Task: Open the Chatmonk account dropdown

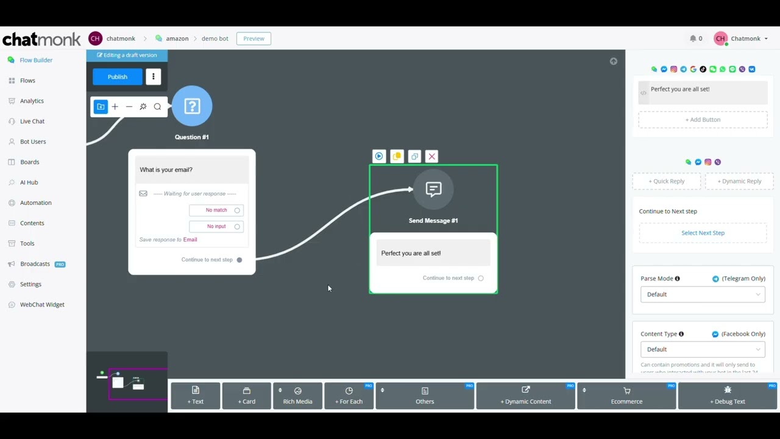Action: (x=740, y=38)
